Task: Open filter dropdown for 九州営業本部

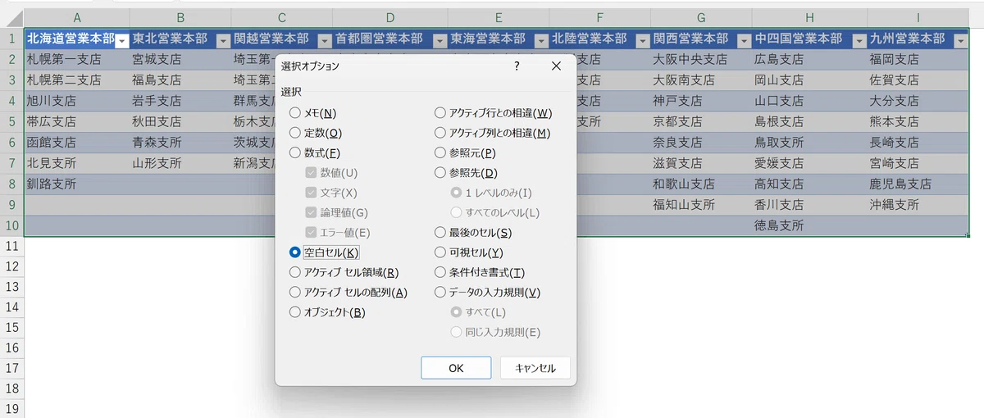Action: [961, 39]
